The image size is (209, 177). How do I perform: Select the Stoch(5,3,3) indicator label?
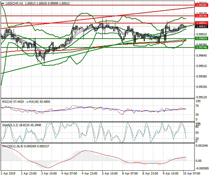22,125
